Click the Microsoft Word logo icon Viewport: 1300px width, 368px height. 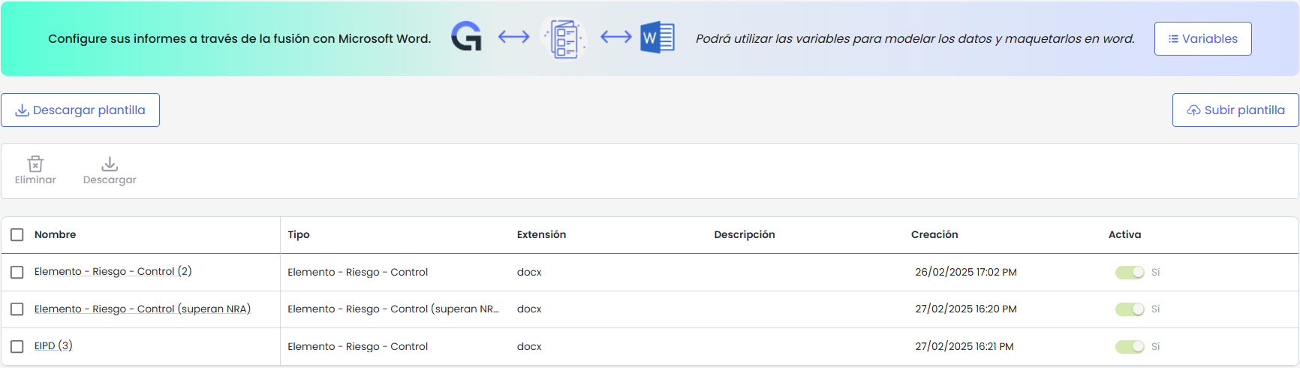pyautogui.click(x=658, y=38)
